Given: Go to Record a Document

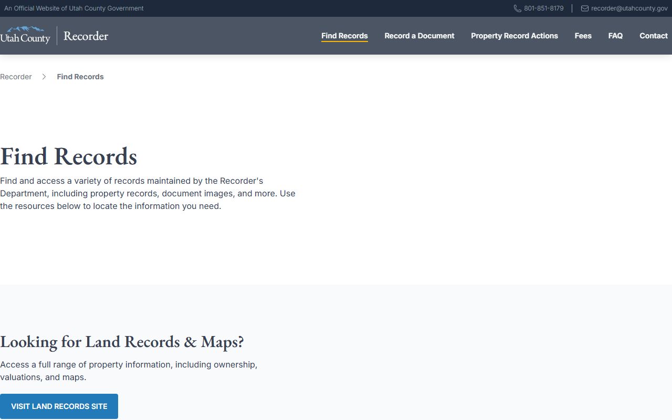Looking at the screenshot, I should [x=419, y=36].
